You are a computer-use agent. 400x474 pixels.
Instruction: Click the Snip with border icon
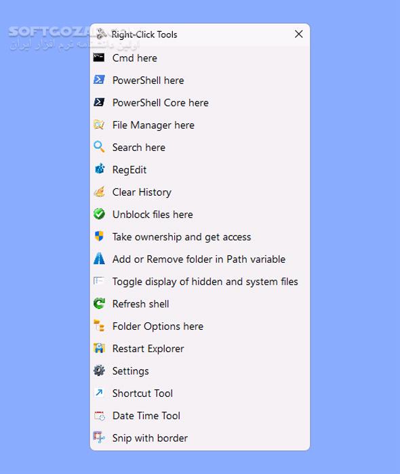[x=99, y=437]
